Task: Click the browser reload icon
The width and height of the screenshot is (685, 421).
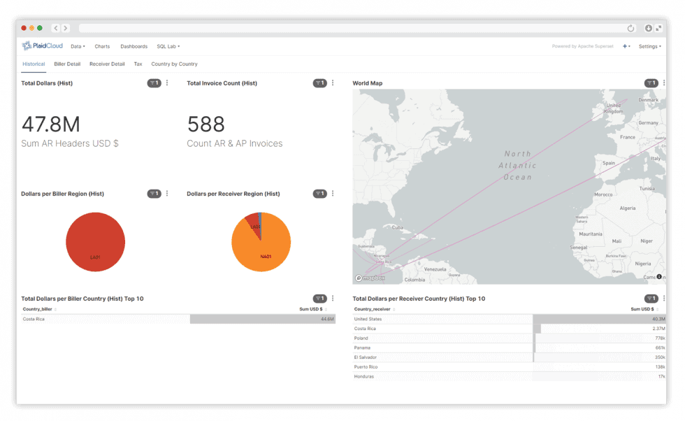Action: pyautogui.click(x=630, y=29)
